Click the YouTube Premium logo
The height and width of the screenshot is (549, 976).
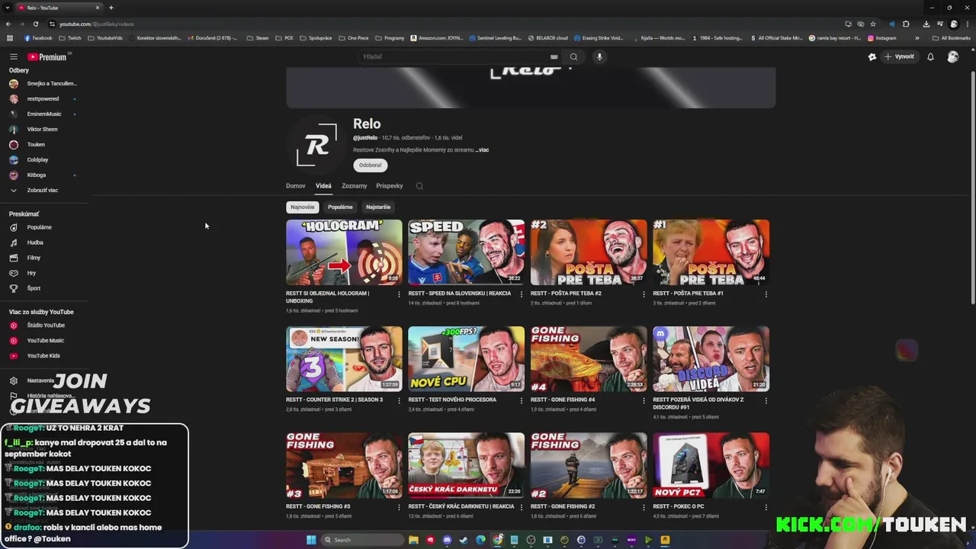[x=48, y=56]
